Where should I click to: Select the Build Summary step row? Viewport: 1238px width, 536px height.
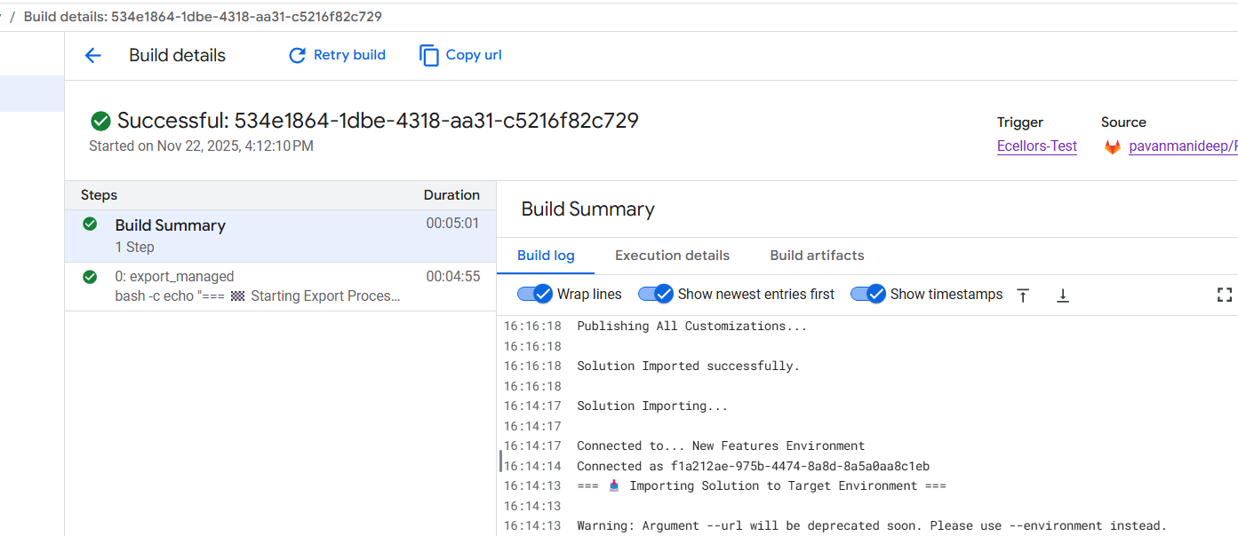[x=258, y=235]
